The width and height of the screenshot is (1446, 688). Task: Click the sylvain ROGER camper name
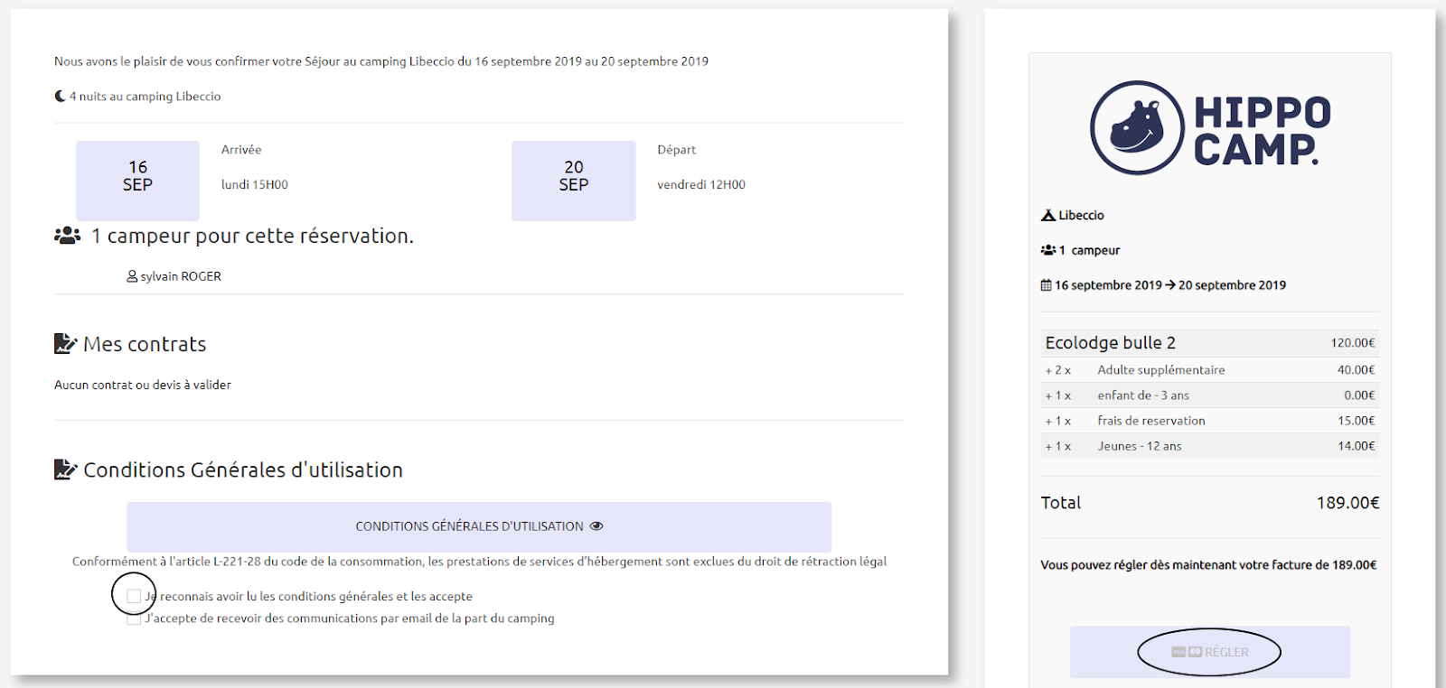click(181, 276)
